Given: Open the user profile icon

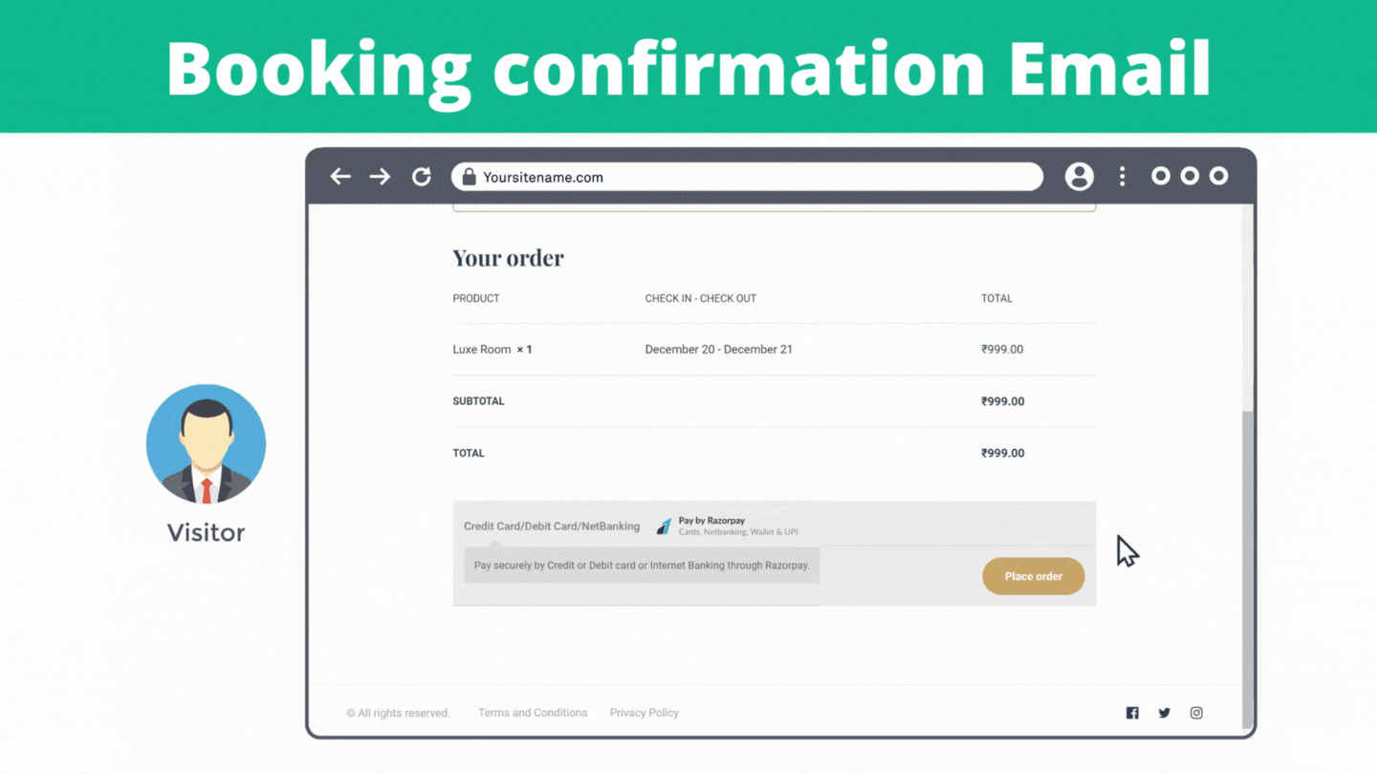Looking at the screenshot, I should pyautogui.click(x=1079, y=177).
